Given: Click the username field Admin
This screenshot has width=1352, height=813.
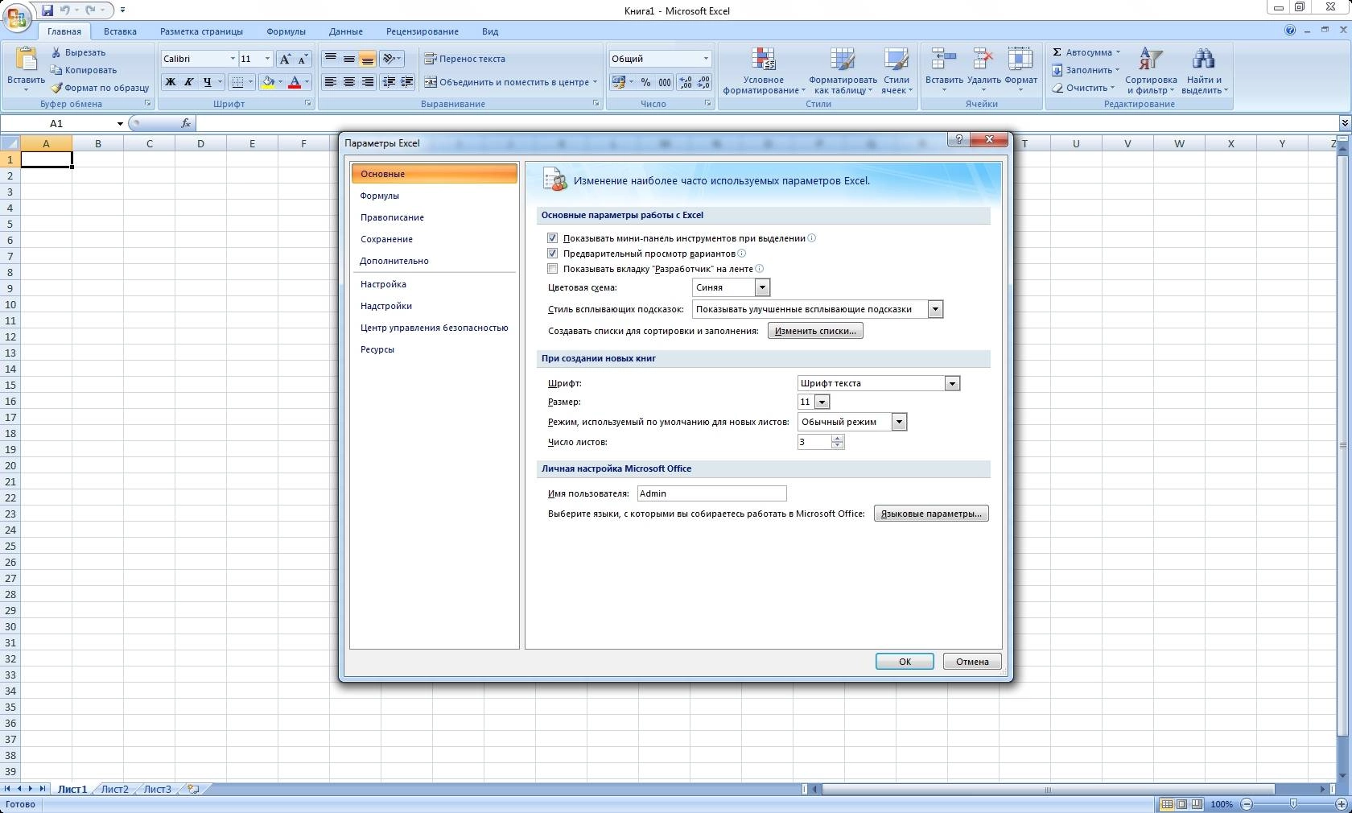Looking at the screenshot, I should [x=711, y=493].
